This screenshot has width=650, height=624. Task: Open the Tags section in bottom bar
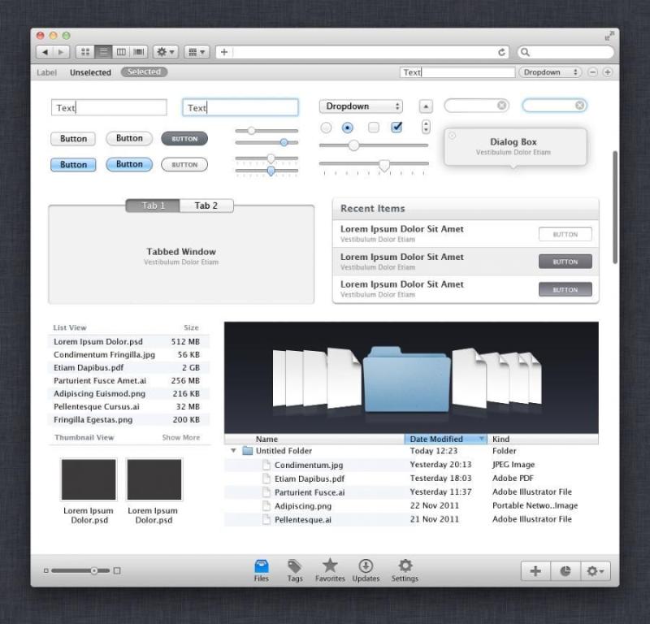(295, 570)
